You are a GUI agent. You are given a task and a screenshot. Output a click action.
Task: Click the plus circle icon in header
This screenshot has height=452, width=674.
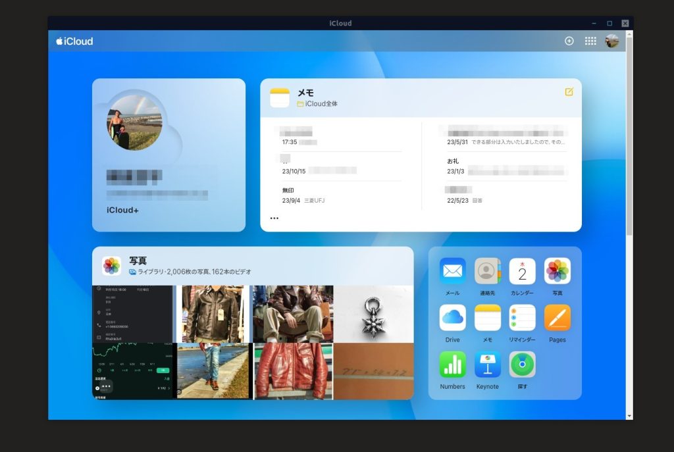pyautogui.click(x=569, y=41)
